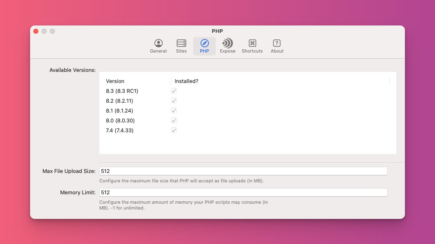Click inside the Max File Upload Size field
The height and width of the screenshot is (244, 435).
click(243, 171)
